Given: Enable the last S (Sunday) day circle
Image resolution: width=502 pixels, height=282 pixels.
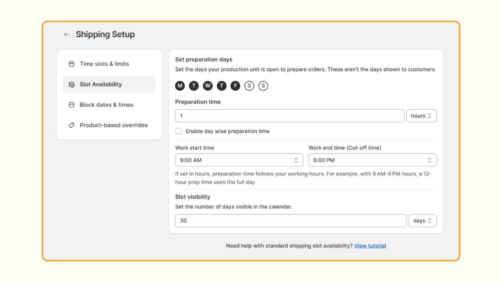Looking at the screenshot, I should pos(263,86).
